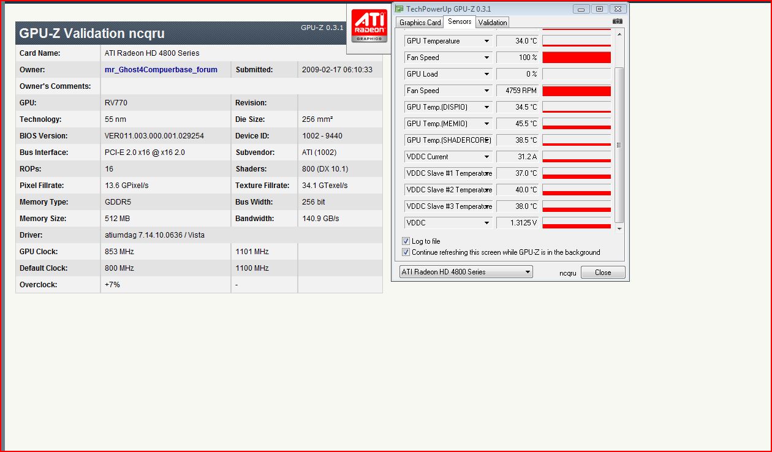Toggle the Log to file checkbox
Viewport: 772px width, 452px height.
(x=406, y=241)
